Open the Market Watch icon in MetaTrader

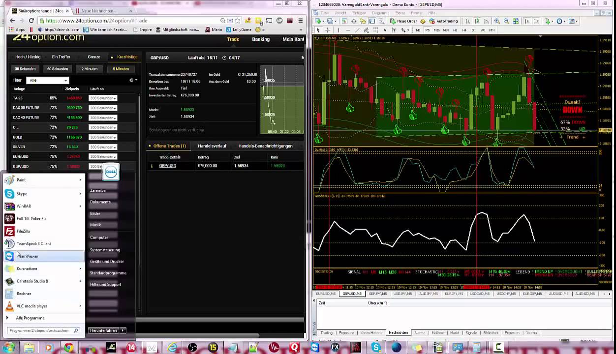[x=344, y=21]
